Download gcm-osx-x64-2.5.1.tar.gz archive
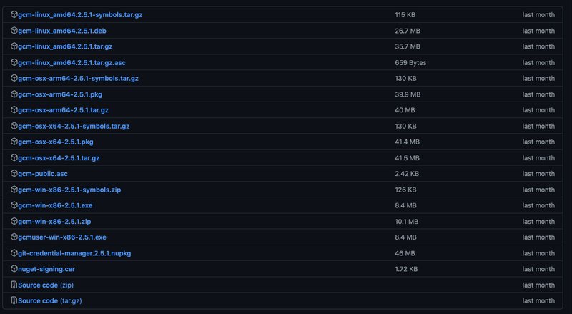 [59, 157]
